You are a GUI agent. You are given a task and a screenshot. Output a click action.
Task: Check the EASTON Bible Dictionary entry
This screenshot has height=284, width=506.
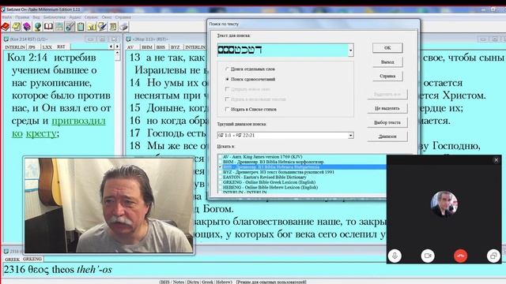(221, 177)
